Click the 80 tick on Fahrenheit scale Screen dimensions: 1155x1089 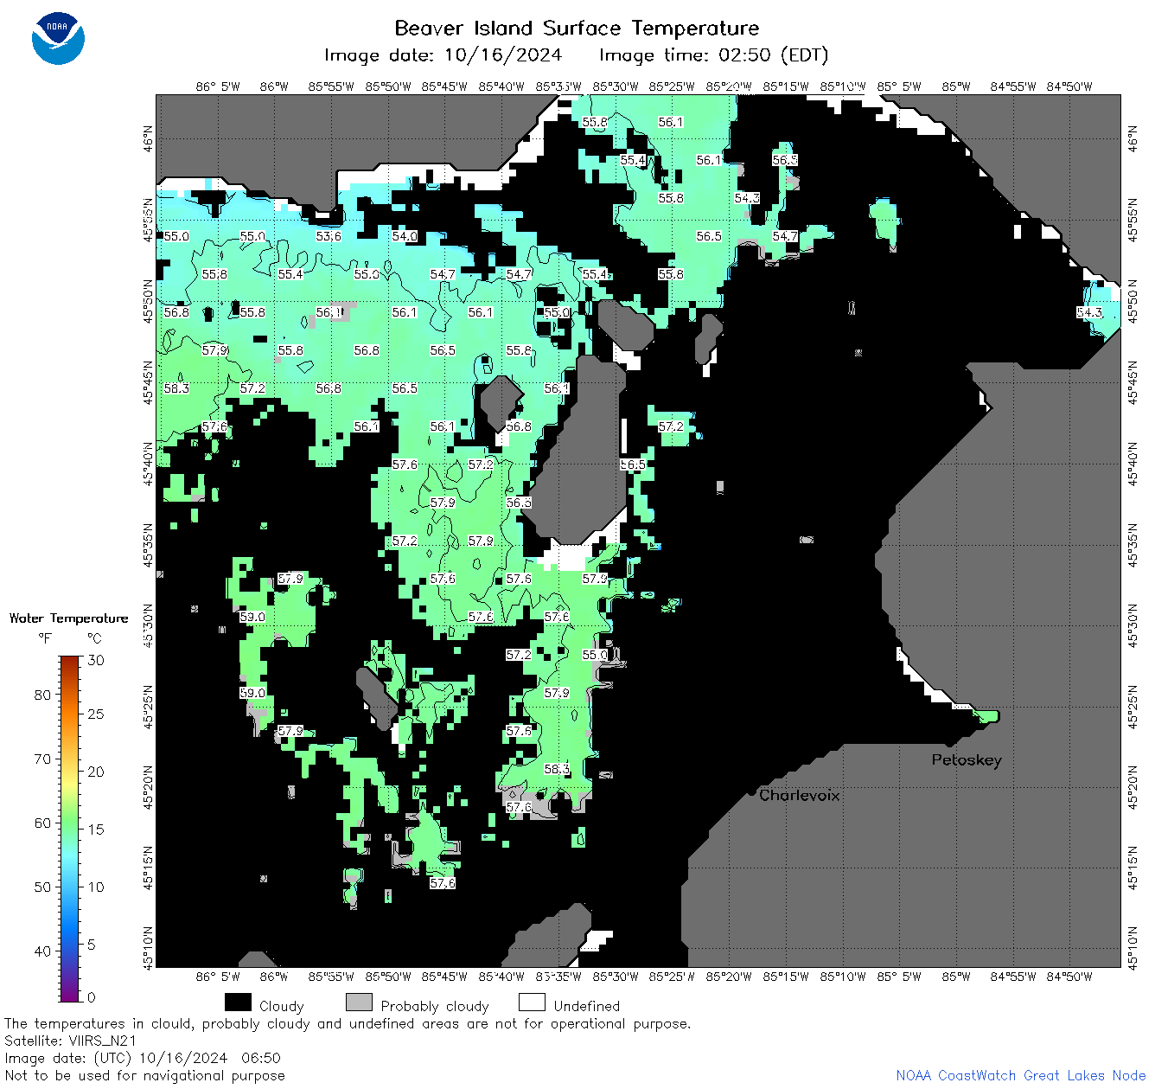42,695
